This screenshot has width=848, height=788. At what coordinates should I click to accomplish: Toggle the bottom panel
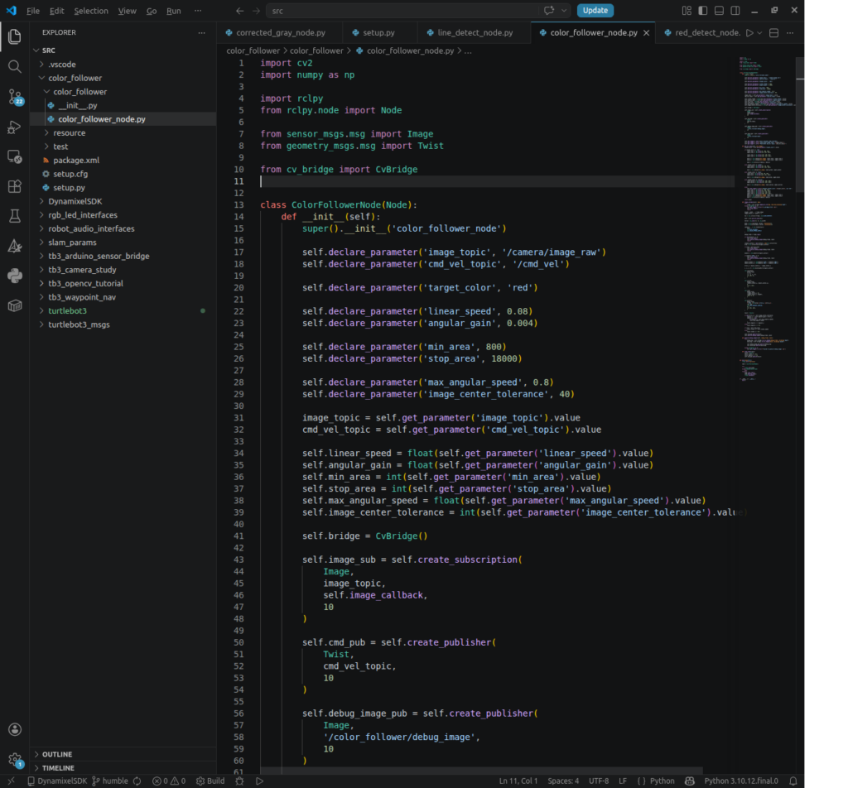click(x=719, y=10)
